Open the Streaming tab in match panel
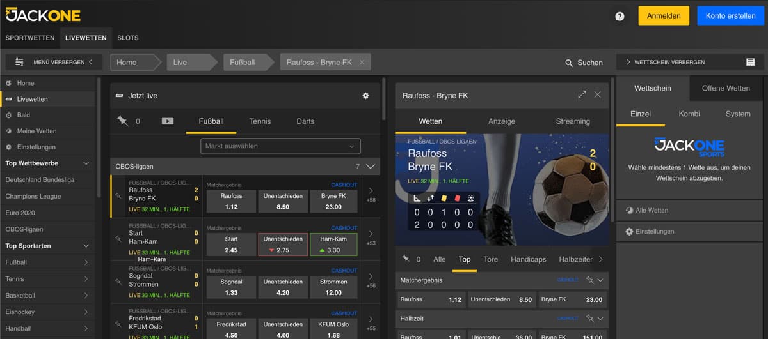 573,121
